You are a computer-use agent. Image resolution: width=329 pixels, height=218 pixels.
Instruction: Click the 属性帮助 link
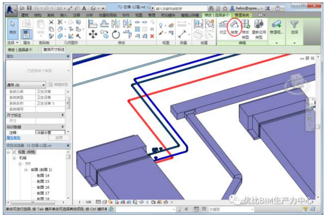point(13,138)
